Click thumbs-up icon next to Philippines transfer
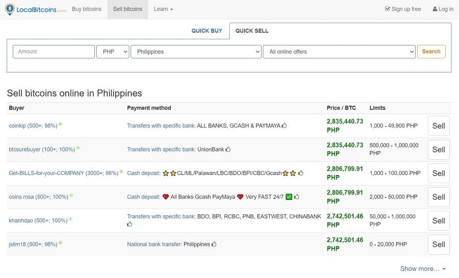 (214, 244)
